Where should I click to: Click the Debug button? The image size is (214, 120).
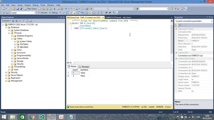tap(53, 13)
